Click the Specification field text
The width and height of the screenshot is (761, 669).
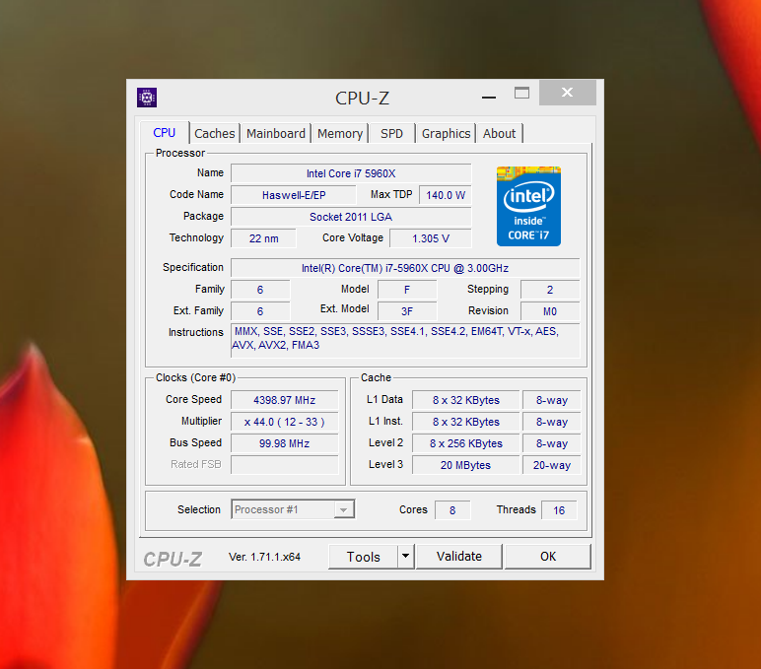(405, 268)
